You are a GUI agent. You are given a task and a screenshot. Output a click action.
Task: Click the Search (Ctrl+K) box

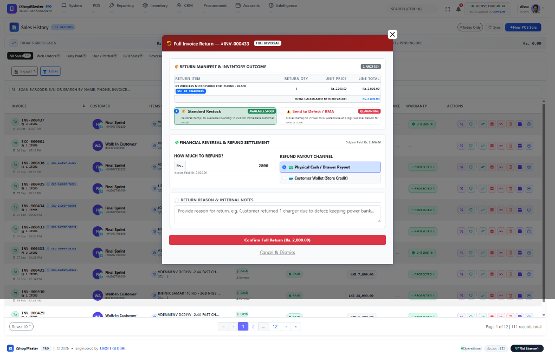(x=413, y=9)
